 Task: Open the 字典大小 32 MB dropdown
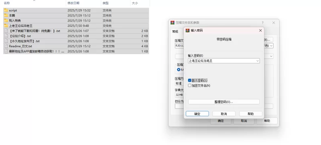[179, 95]
